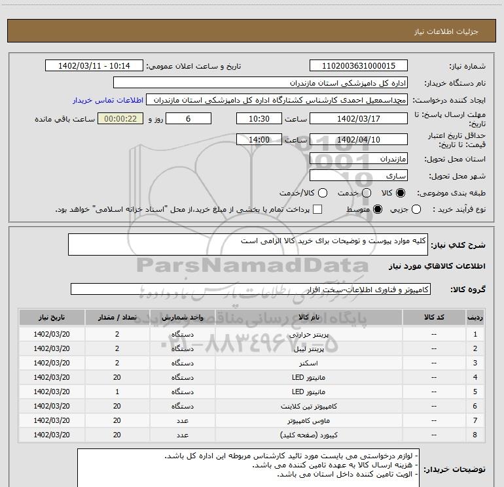The width and height of the screenshot is (504, 487).
Task: Tick the اسناد خزانه اسلامی payment checkbox
Action: (x=317, y=209)
